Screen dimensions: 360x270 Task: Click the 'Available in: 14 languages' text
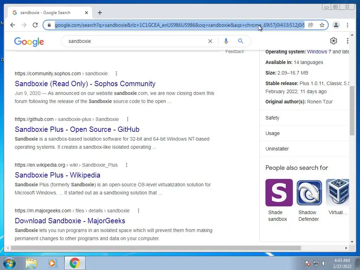point(294,62)
